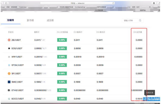
Task: Switch to the 成交榜 tab
Action: tap(50, 20)
